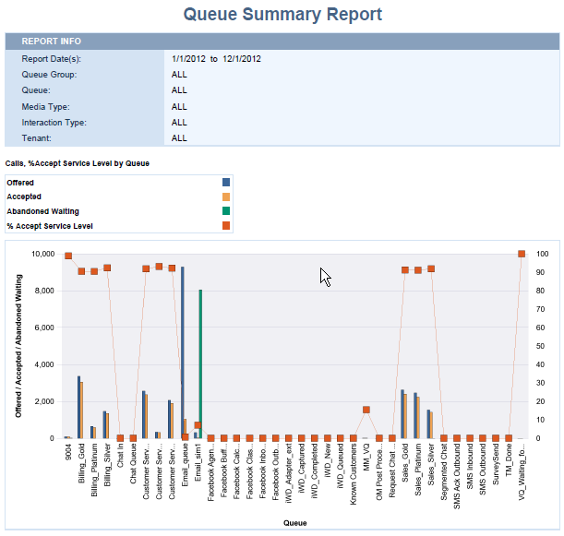
Task: Click the blue Offered legend swatch
Action: click(226, 183)
